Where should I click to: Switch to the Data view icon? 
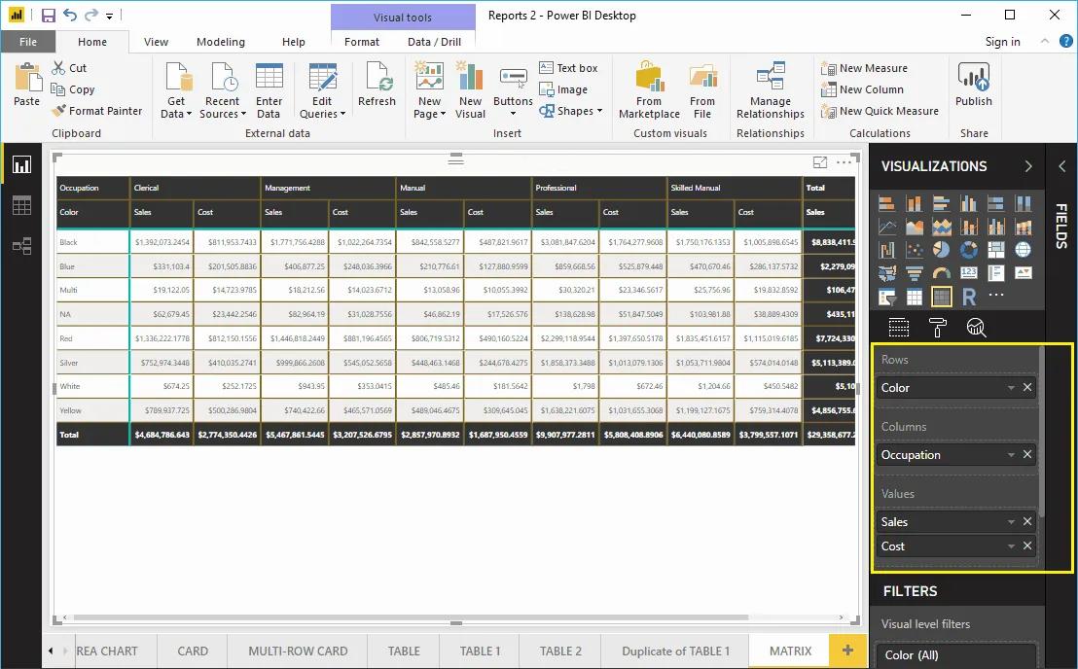click(x=21, y=205)
